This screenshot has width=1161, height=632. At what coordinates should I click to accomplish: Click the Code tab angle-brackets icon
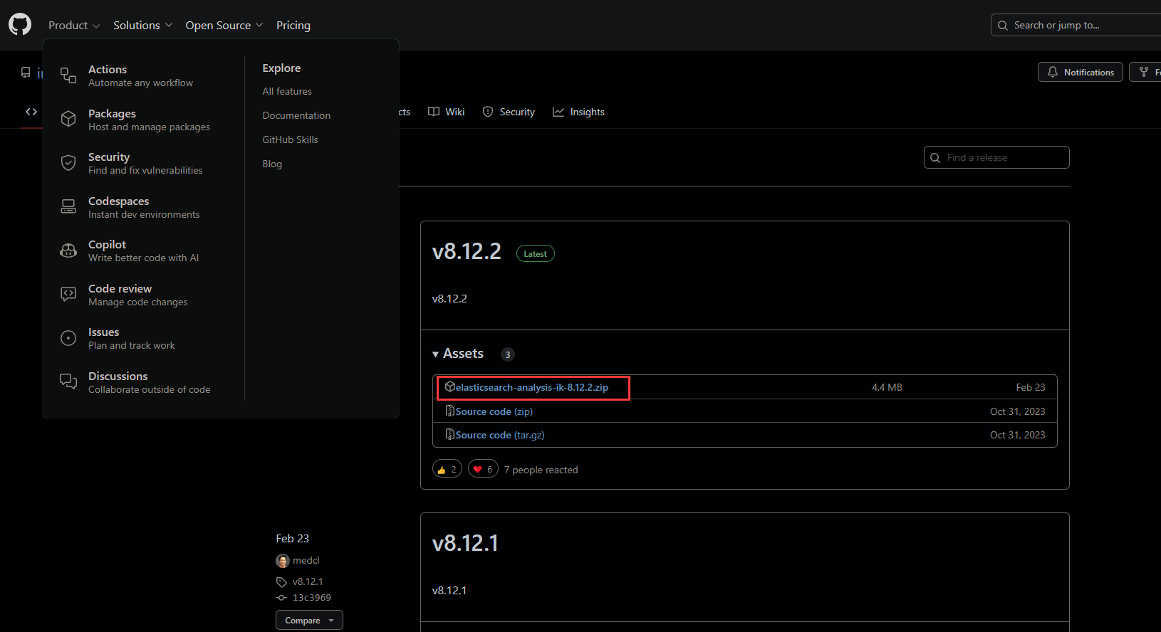pyautogui.click(x=31, y=112)
